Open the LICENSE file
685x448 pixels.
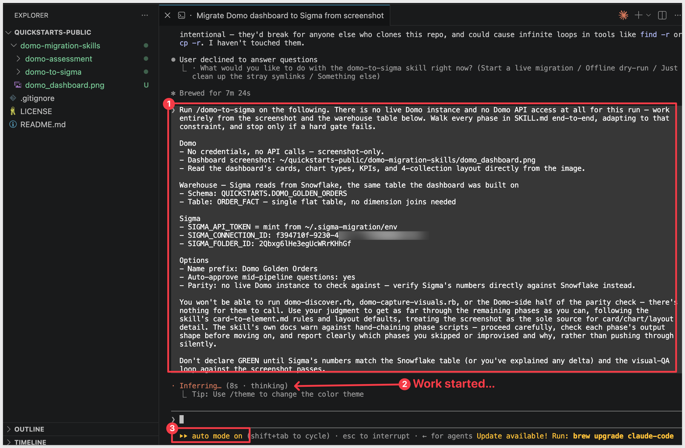[36, 111]
